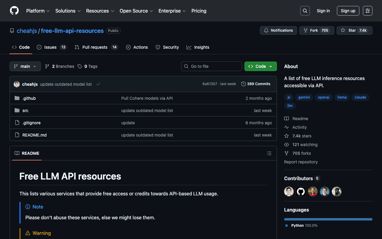The height and width of the screenshot is (239, 382).
Task: Open the README.md file link
Action: pos(34,135)
